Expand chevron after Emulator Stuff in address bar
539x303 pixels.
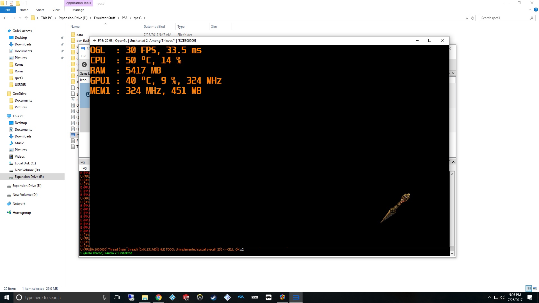click(x=118, y=18)
